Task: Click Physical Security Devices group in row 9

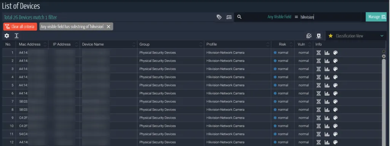Action: (157, 118)
